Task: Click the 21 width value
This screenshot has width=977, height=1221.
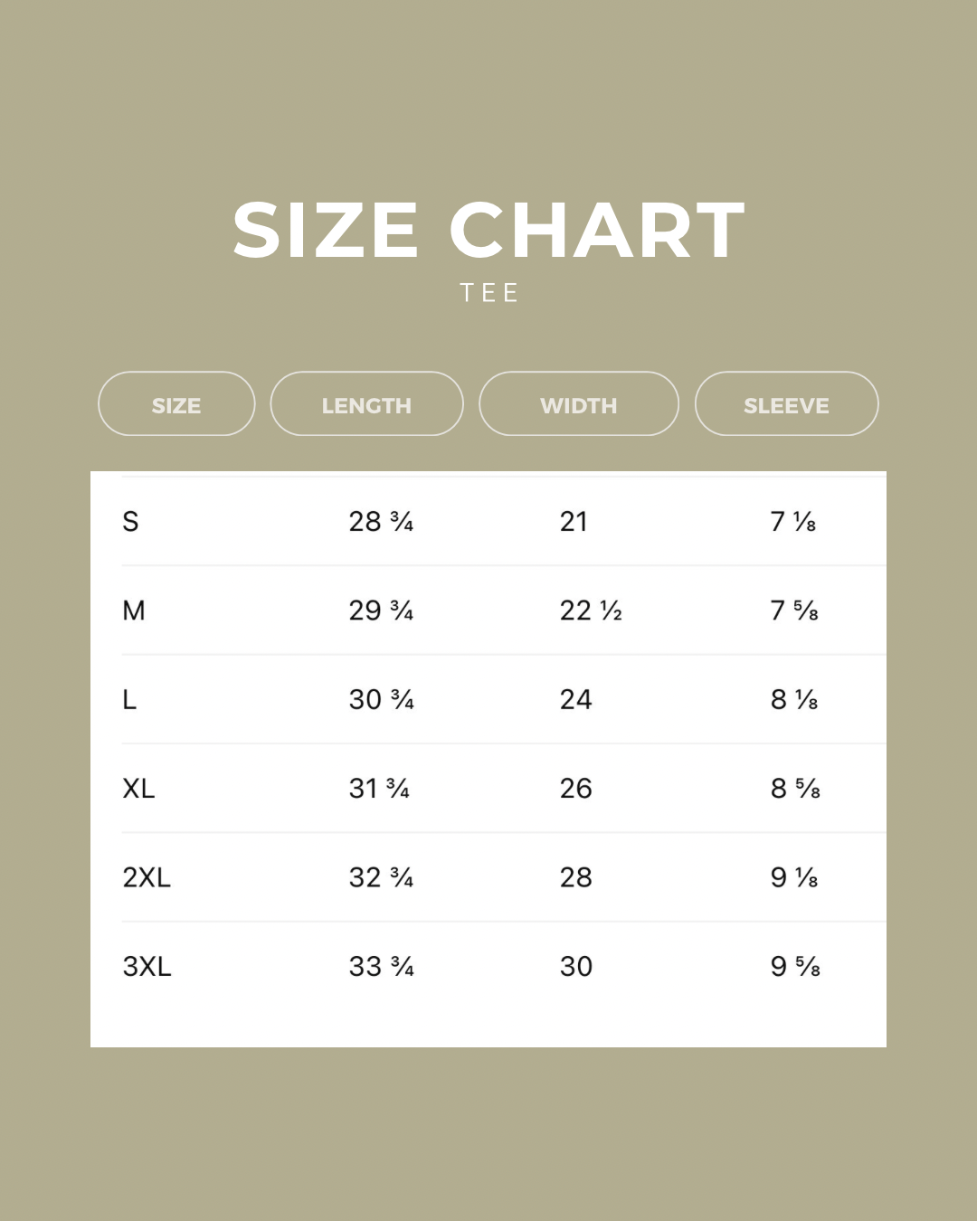Action: [574, 522]
